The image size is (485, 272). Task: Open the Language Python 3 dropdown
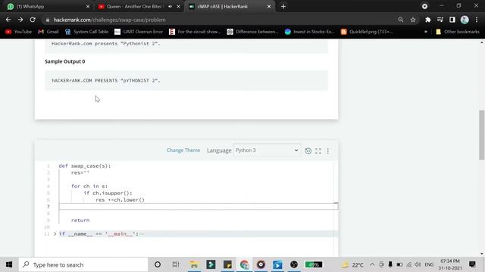(x=267, y=150)
